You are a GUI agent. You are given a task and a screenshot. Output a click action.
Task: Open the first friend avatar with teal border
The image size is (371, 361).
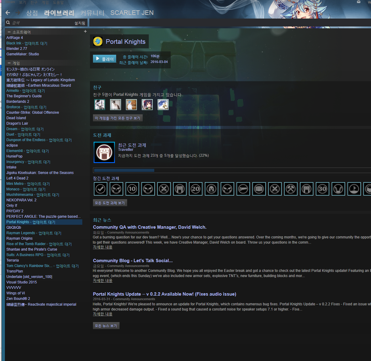click(x=100, y=105)
